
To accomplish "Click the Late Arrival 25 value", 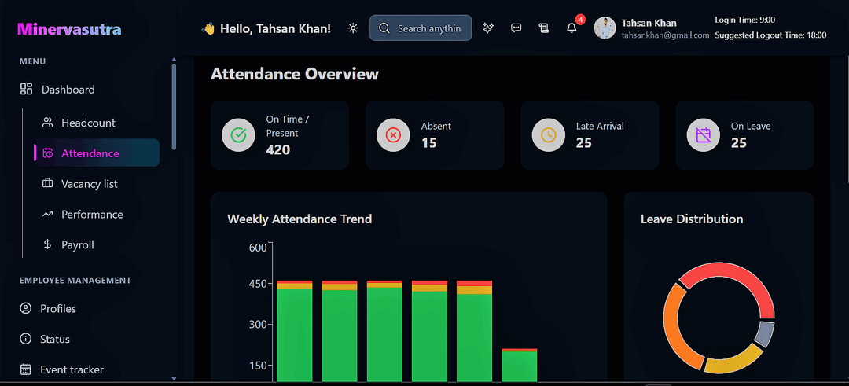I will pos(583,143).
